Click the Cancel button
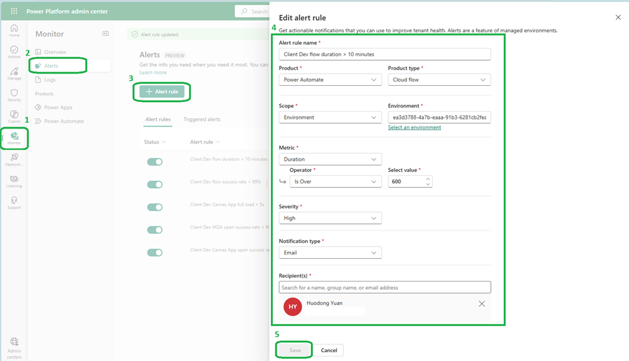 (329, 350)
